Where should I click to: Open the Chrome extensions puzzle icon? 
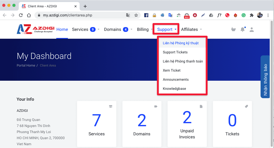click(251, 15)
